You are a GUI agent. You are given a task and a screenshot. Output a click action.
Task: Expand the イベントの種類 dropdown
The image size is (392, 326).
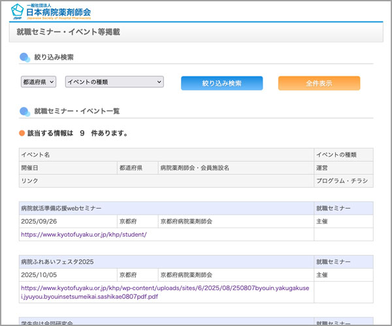pos(114,82)
